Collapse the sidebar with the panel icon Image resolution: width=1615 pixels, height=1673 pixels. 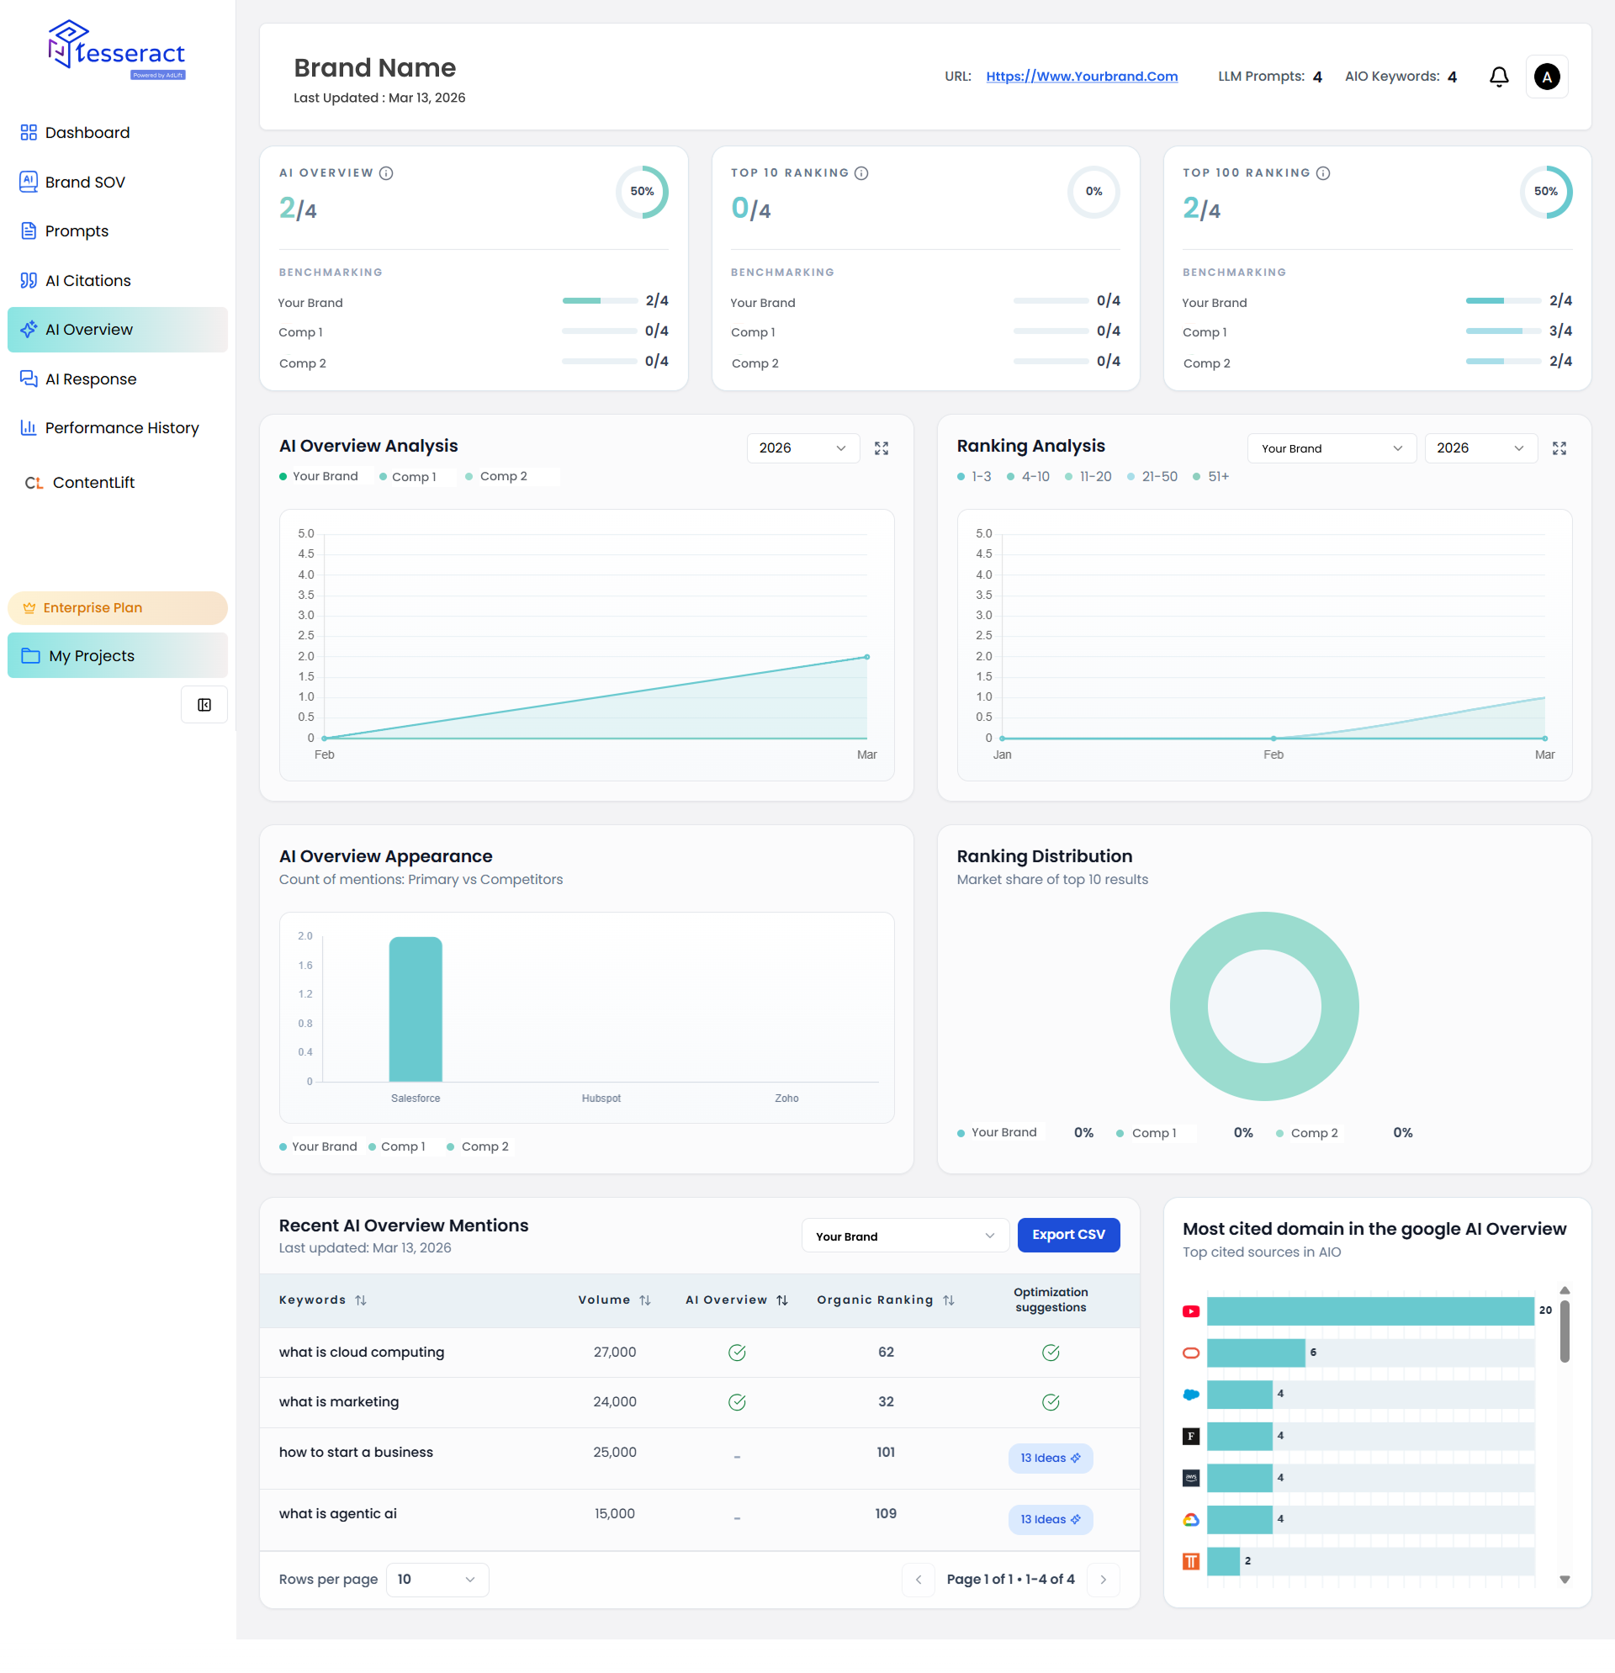204,705
